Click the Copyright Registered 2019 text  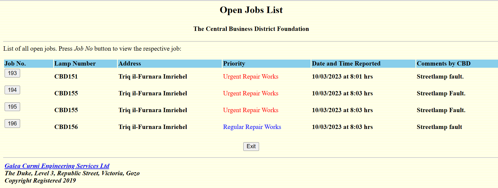tap(40, 181)
